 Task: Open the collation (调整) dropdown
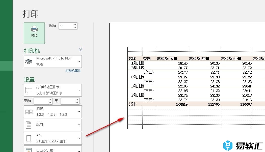click(53, 112)
